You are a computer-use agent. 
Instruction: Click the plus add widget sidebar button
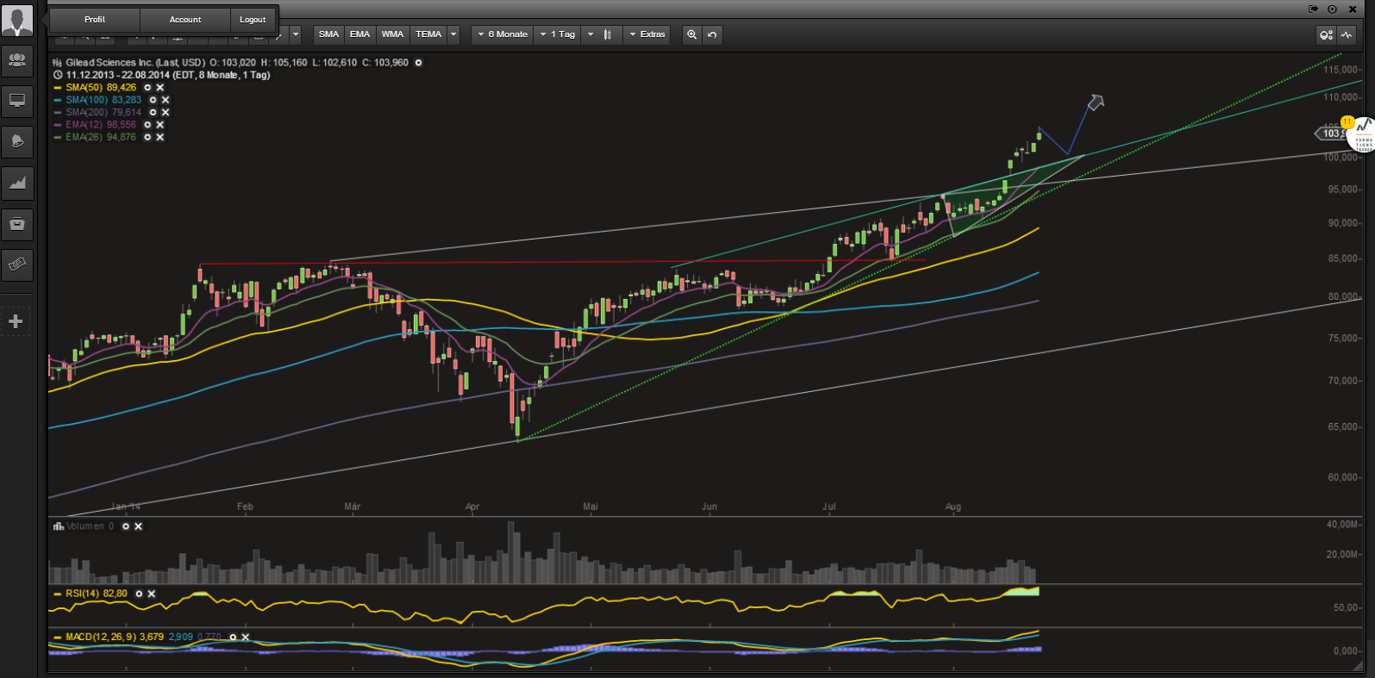point(16,321)
